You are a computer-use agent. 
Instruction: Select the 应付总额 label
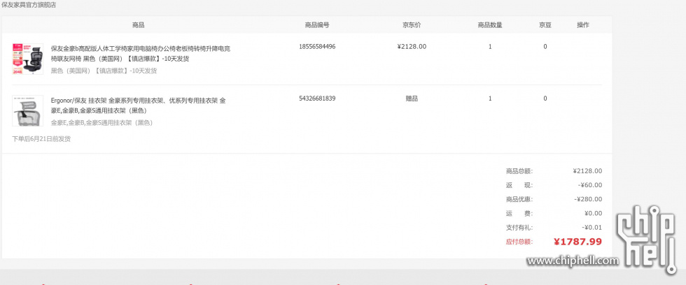tap(519, 242)
